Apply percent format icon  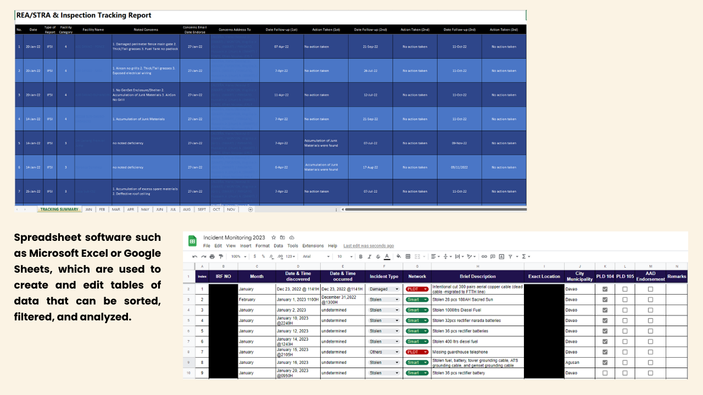[x=263, y=256]
